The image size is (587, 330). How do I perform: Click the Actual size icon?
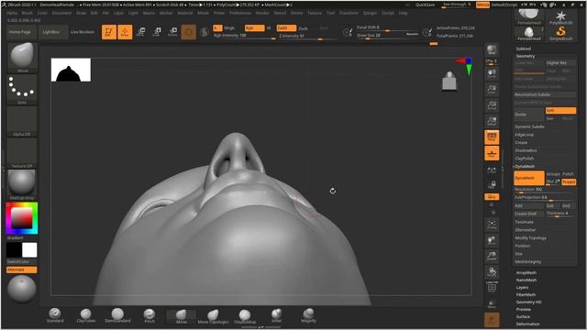492,105
